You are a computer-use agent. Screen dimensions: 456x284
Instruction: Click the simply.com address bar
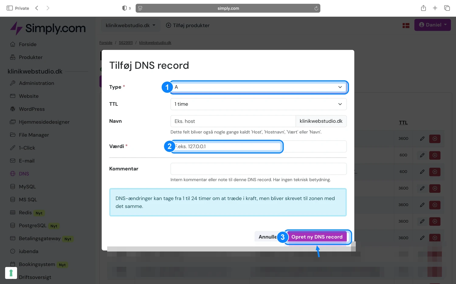[x=228, y=8]
